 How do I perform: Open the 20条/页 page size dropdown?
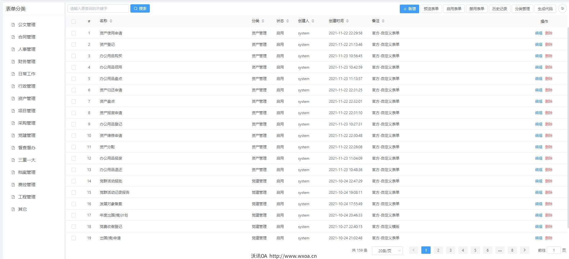click(387, 251)
